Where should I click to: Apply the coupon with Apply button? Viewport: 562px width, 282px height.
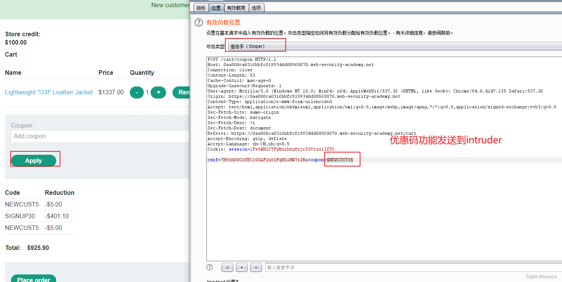pyautogui.click(x=34, y=160)
